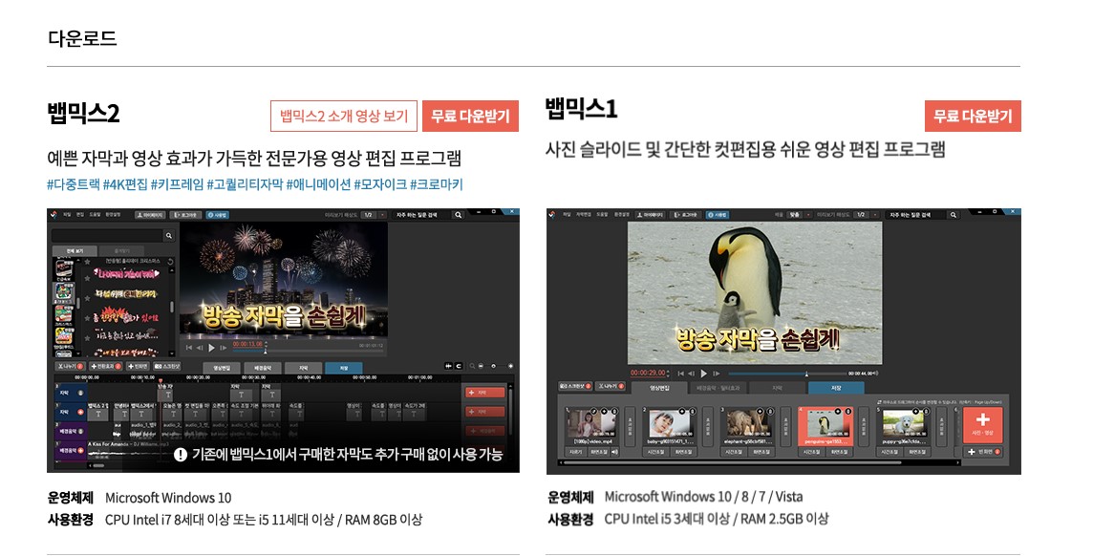Click the playback progress bar in VapMix1

tap(788, 373)
